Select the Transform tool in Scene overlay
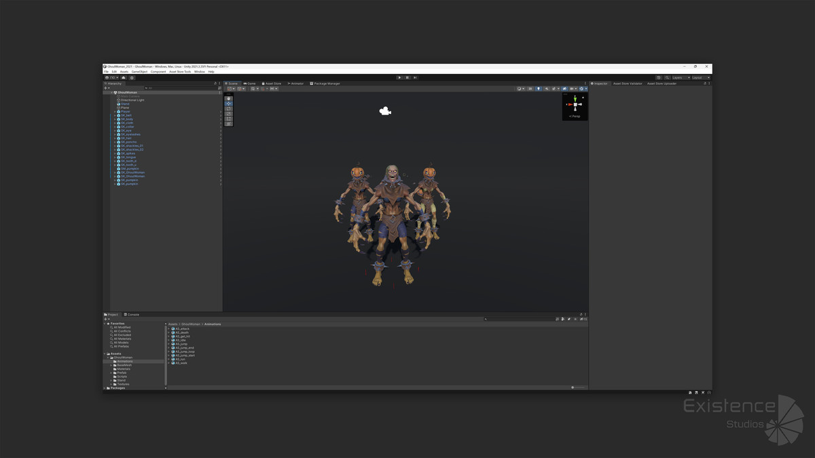Image resolution: width=815 pixels, height=458 pixels. coord(229,123)
